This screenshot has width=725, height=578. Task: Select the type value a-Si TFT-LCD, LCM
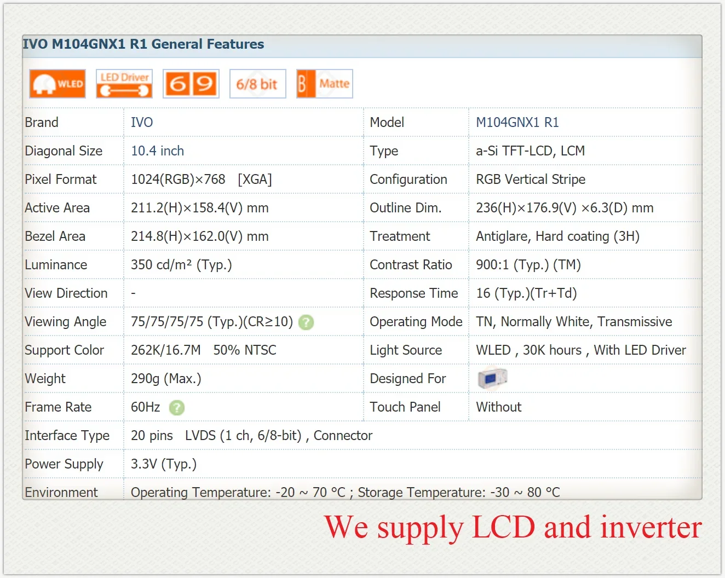[x=530, y=151]
